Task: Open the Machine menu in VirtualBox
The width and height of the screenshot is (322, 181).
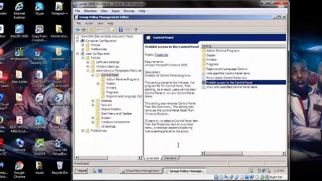Action: click(x=90, y=11)
